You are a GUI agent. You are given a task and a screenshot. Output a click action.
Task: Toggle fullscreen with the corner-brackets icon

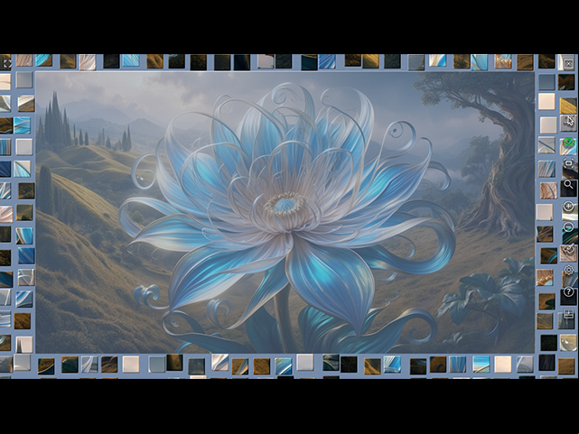pos(6,63)
